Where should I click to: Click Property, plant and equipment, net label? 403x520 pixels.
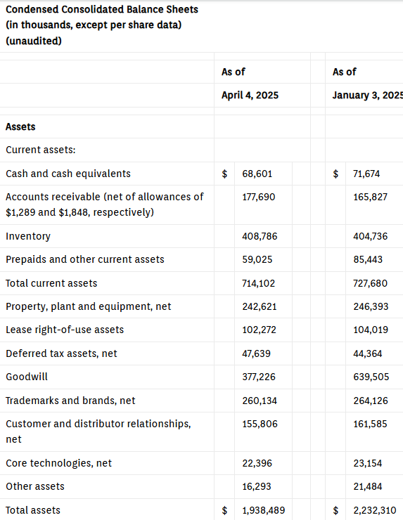click(89, 306)
